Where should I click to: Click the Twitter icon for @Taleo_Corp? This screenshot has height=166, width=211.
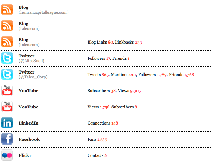pos(7,74)
